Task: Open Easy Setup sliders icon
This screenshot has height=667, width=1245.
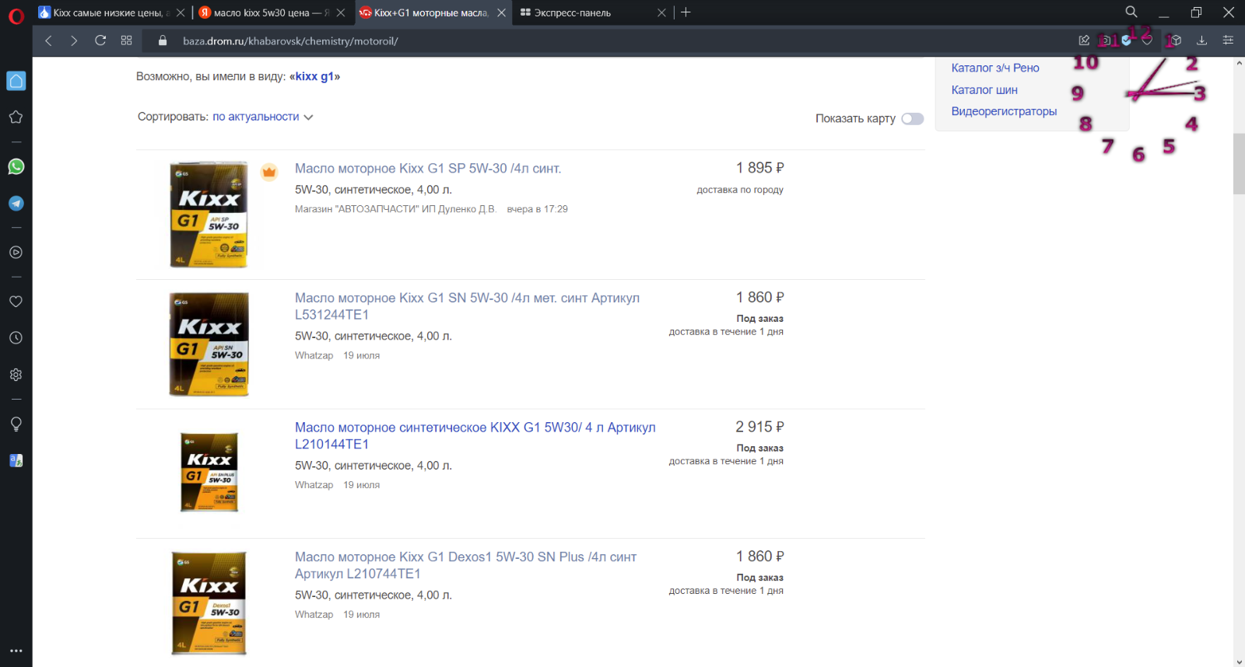Action: click(x=1228, y=40)
